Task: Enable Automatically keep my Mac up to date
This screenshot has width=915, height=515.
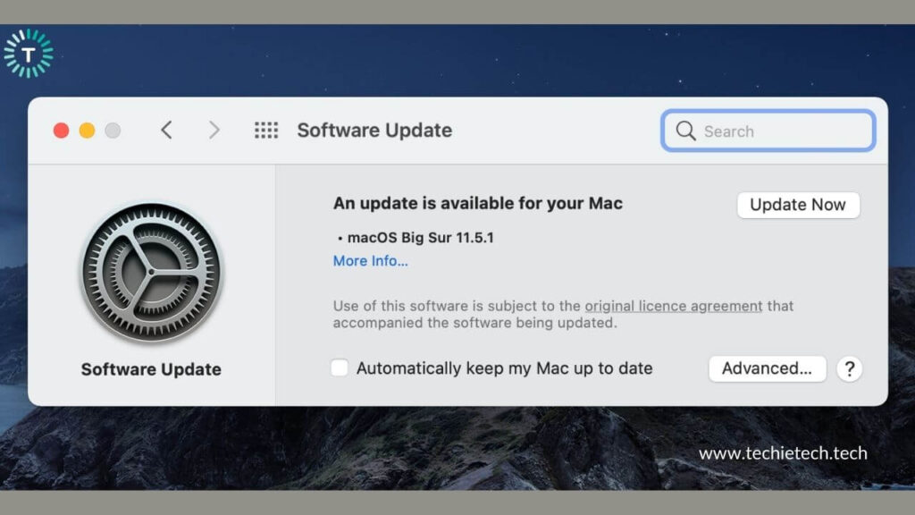Action: coord(340,367)
